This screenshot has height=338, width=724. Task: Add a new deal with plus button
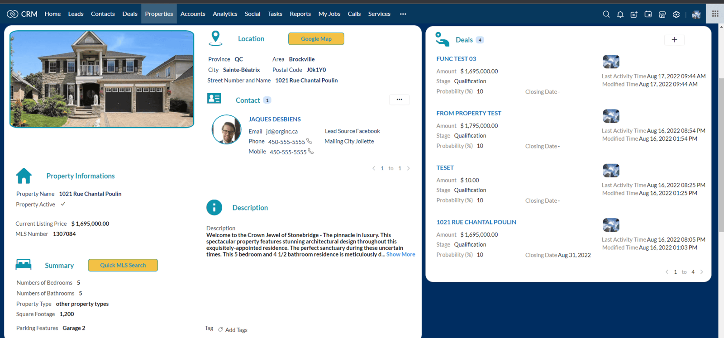click(x=674, y=40)
